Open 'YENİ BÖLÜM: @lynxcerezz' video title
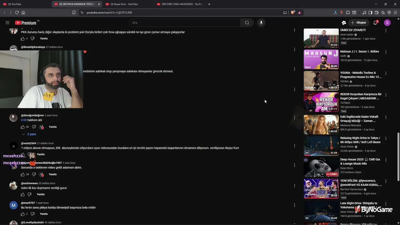The image size is (400, 225). coord(361,183)
